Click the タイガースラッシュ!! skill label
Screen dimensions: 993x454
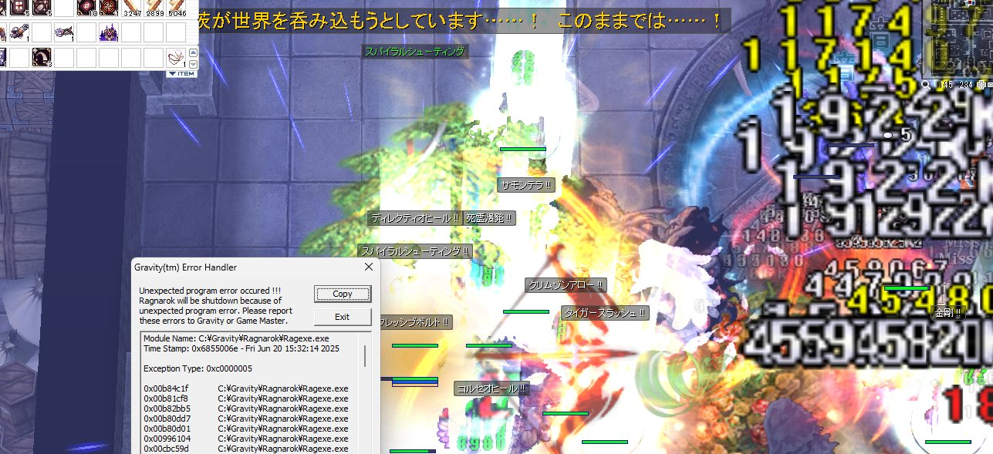coord(605,313)
